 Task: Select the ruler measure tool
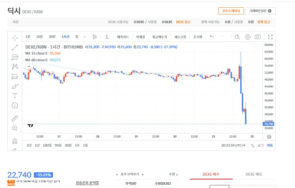tap(15, 118)
